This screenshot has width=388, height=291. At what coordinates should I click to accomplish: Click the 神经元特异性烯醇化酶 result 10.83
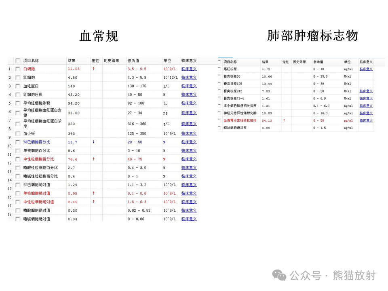(x=267, y=113)
